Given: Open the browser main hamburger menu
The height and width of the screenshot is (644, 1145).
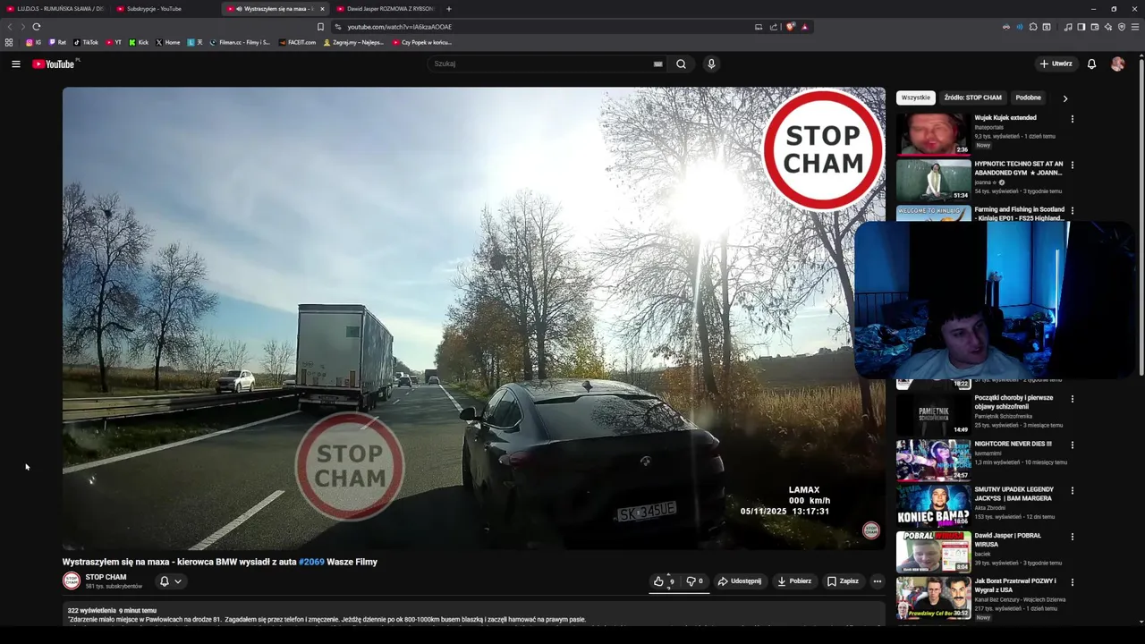Looking at the screenshot, I should [x=1135, y=27].
